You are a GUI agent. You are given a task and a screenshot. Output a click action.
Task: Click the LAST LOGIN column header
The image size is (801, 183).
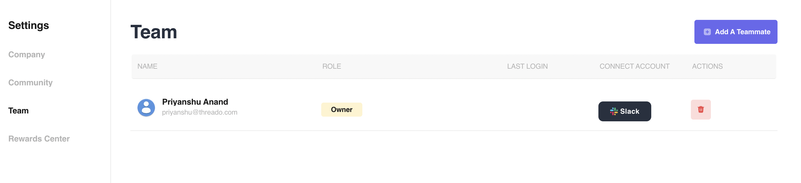click(x=527, y=66)
